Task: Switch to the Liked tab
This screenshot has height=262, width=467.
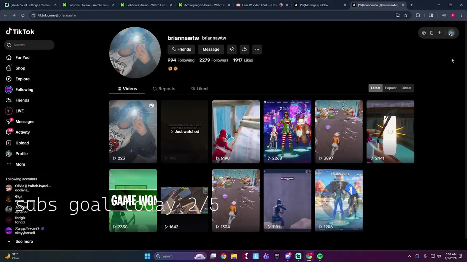Action: point(199,89)
